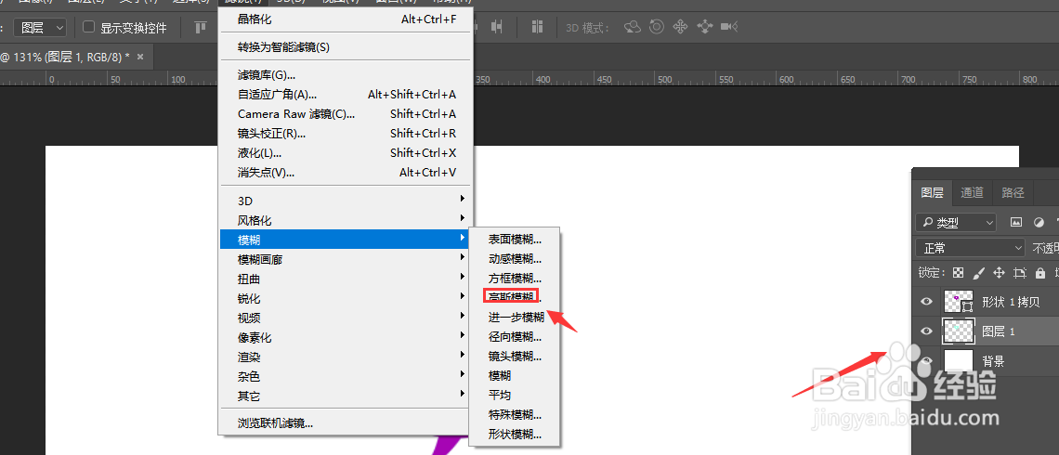Expand the 视频 submenu

tap(345, 318)
